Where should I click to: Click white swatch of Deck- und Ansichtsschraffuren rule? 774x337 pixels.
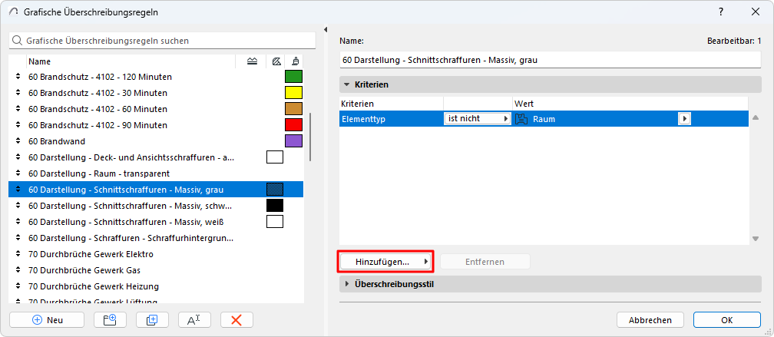pyautogui.click(x=275, y=157)
